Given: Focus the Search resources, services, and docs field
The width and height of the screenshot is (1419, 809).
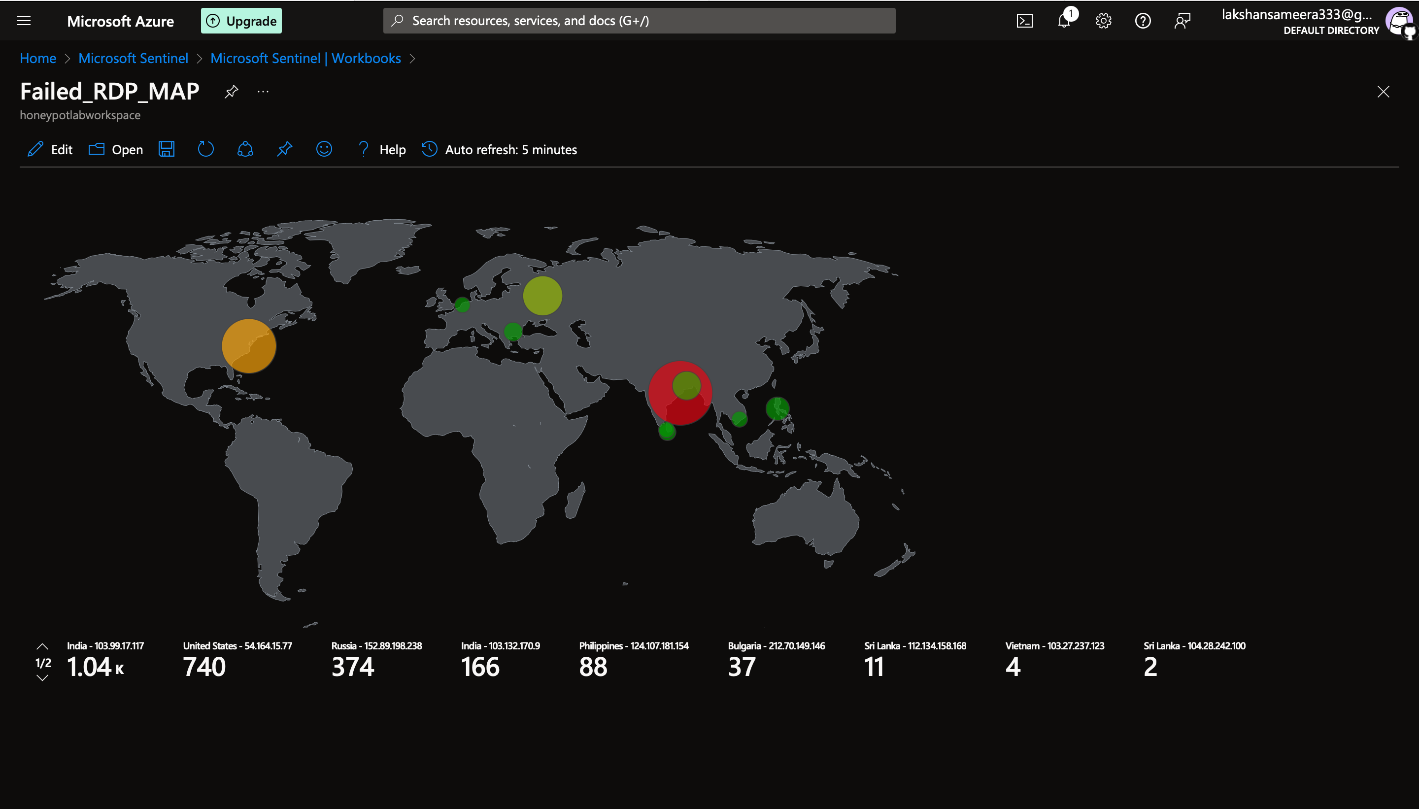Looking at the screenshot, I should [639, 21].
